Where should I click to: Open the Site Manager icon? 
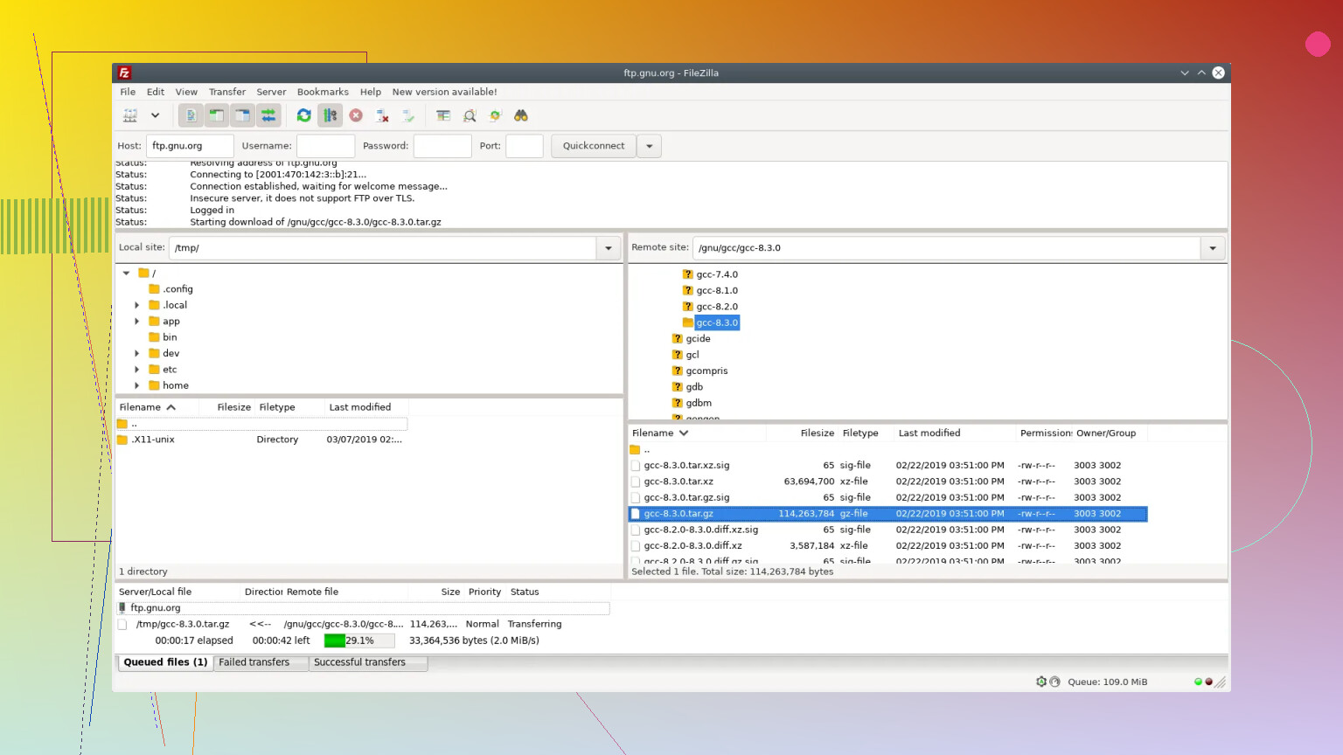(x=130, y=115)
